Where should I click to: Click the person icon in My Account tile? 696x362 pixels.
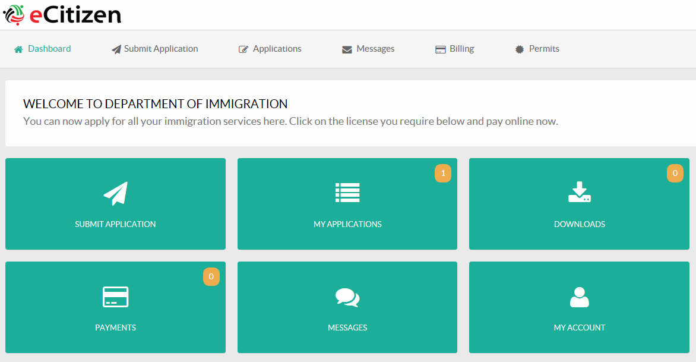coord(579,297)
